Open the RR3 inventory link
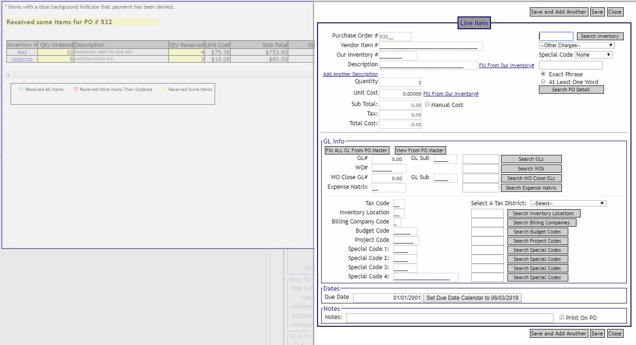Viewport: 636px width, 345px height. coord(22,53)
